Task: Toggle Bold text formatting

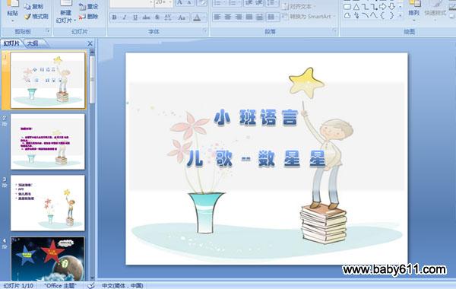Action: (x=114, y=17)
